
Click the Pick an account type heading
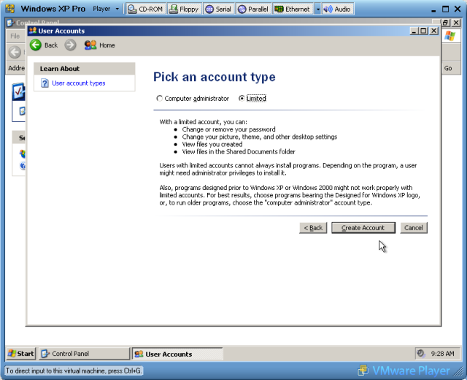[214, 77]
